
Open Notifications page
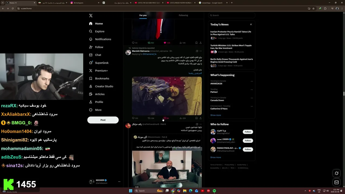tap(100, 39)
